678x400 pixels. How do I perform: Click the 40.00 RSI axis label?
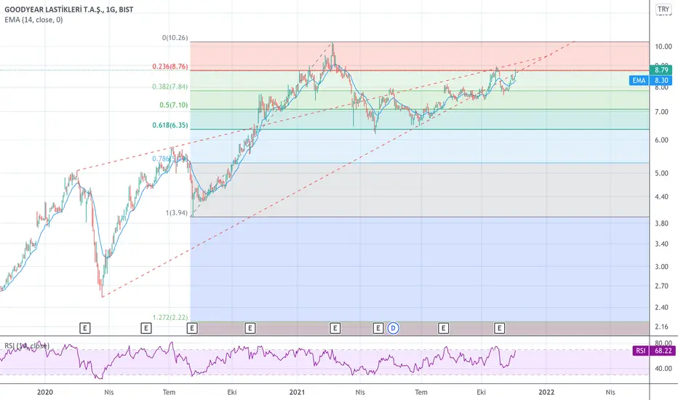663,369
